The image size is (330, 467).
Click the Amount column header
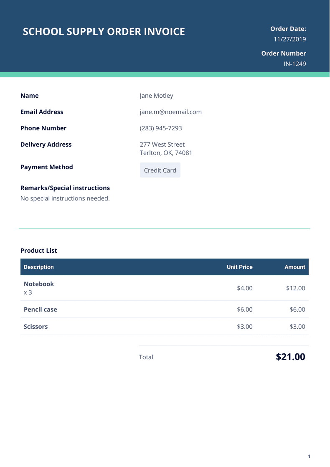click(294, 267)
